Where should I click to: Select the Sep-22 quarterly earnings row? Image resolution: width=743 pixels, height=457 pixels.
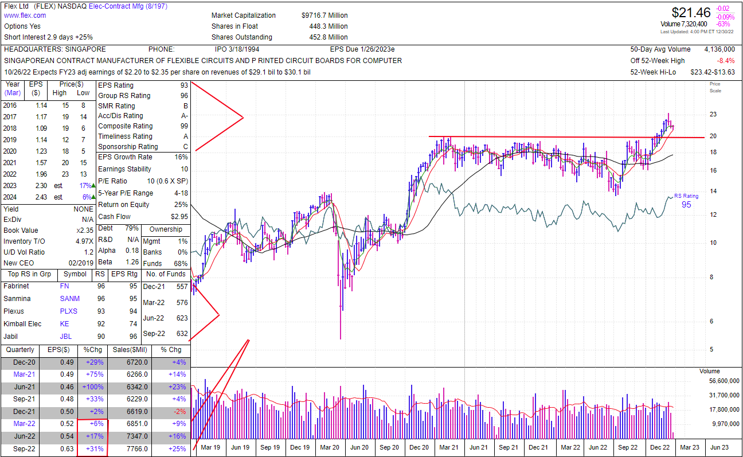(x=95, y=449)
